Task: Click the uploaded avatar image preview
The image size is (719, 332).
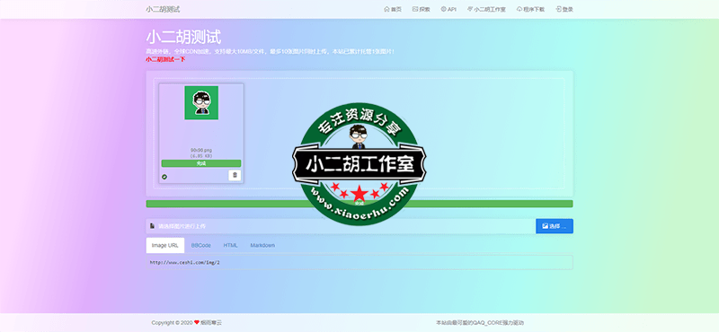Action: pos(201,102)
